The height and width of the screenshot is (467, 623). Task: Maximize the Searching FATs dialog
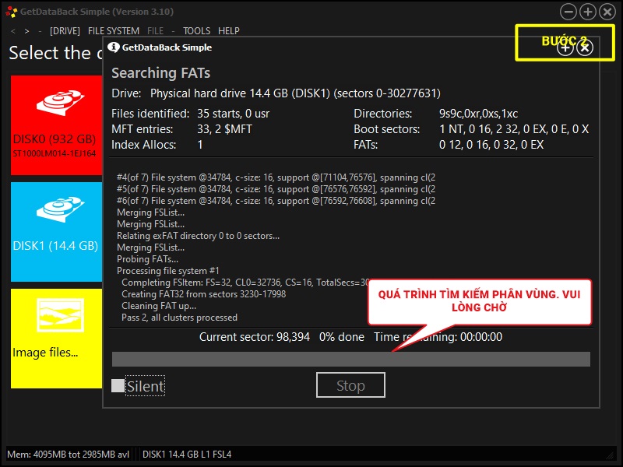(x=565, y=47)
